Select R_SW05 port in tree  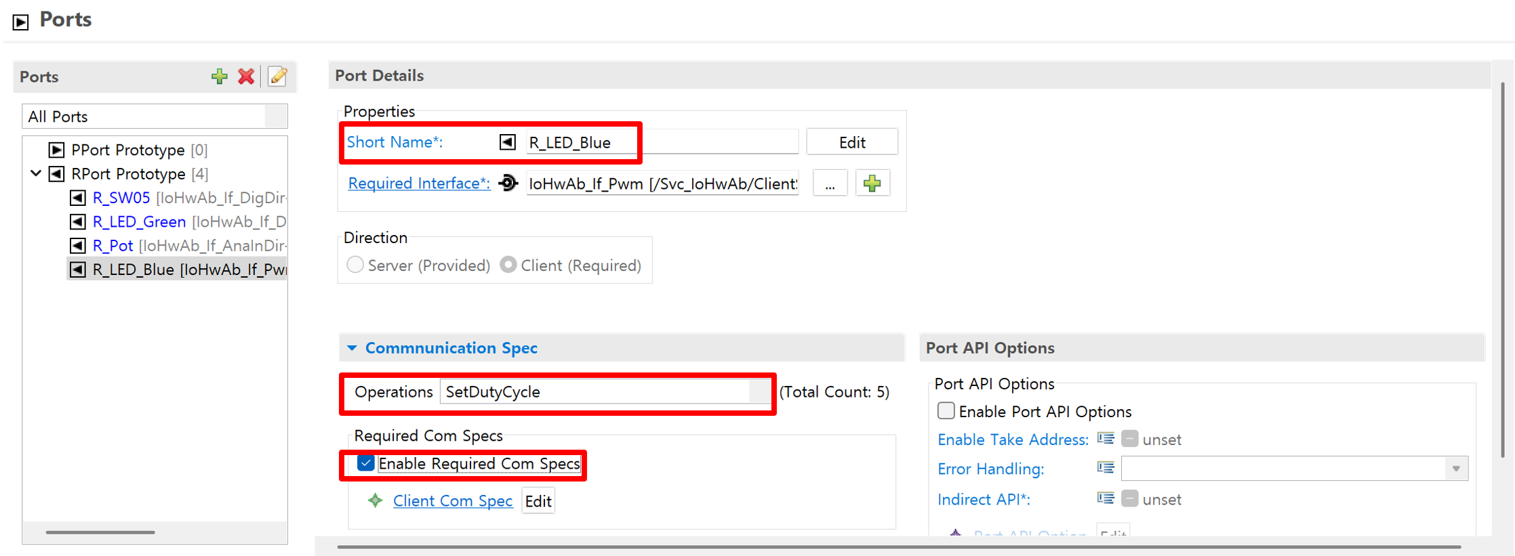121,198
